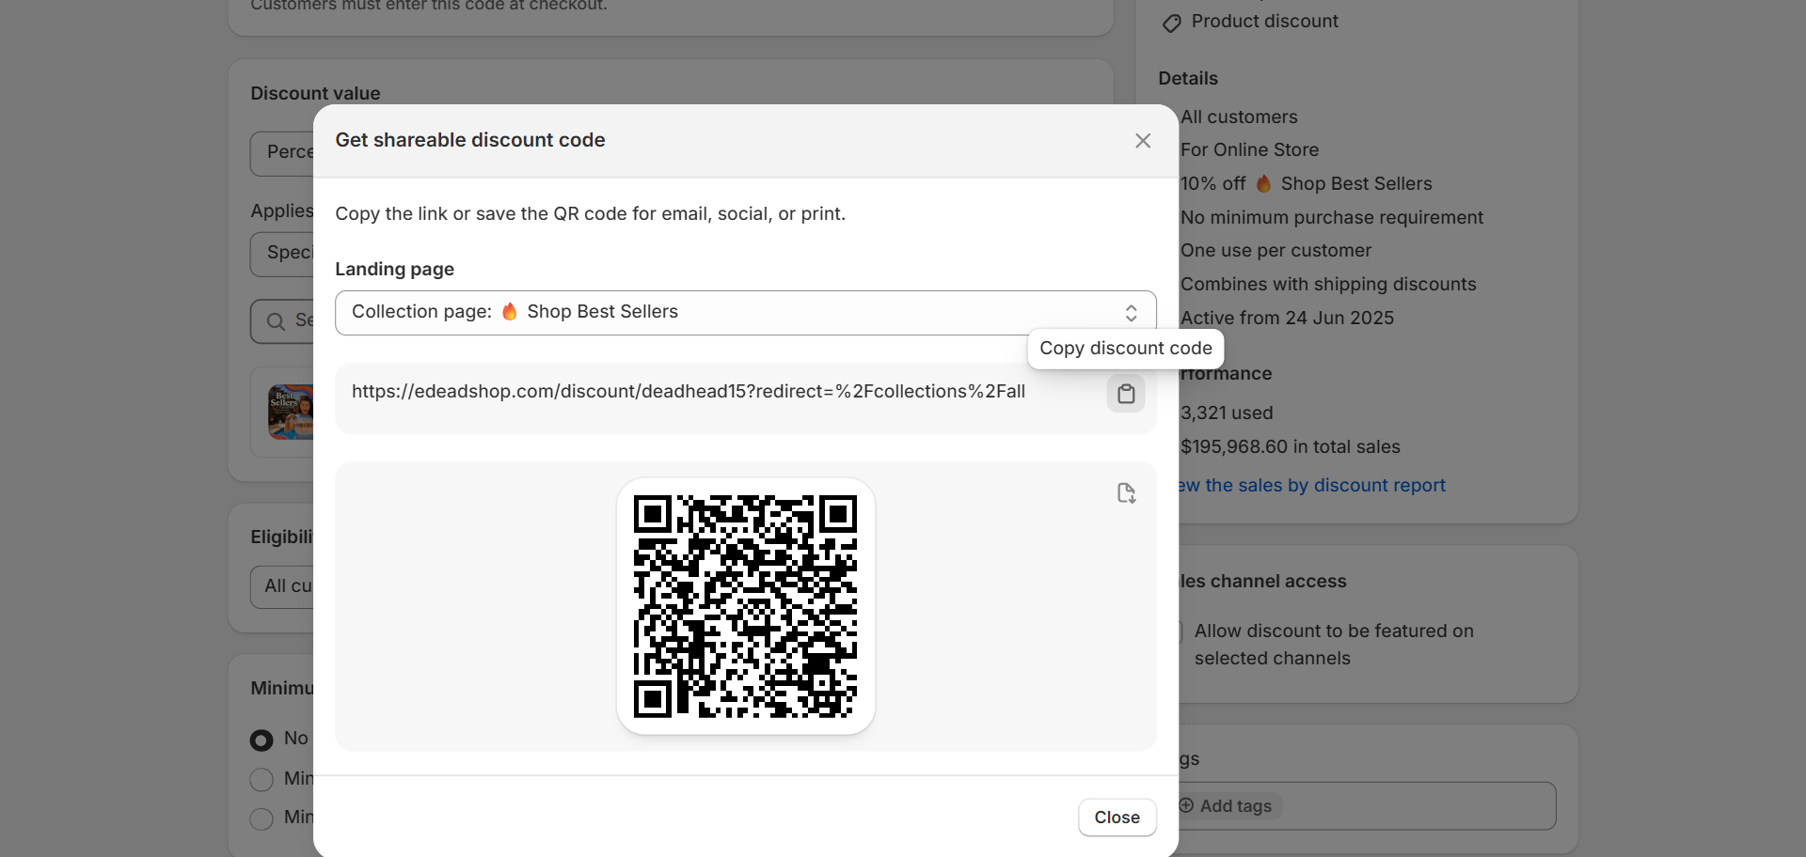Click the Product discount tag icon

[1172, 23]
